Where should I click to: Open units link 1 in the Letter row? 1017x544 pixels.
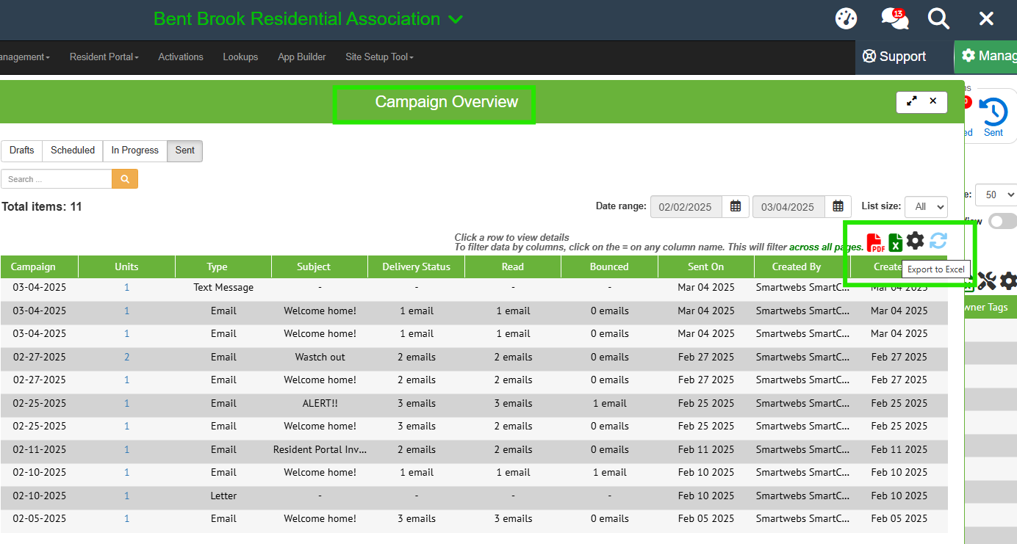click(x=127, y=496)
